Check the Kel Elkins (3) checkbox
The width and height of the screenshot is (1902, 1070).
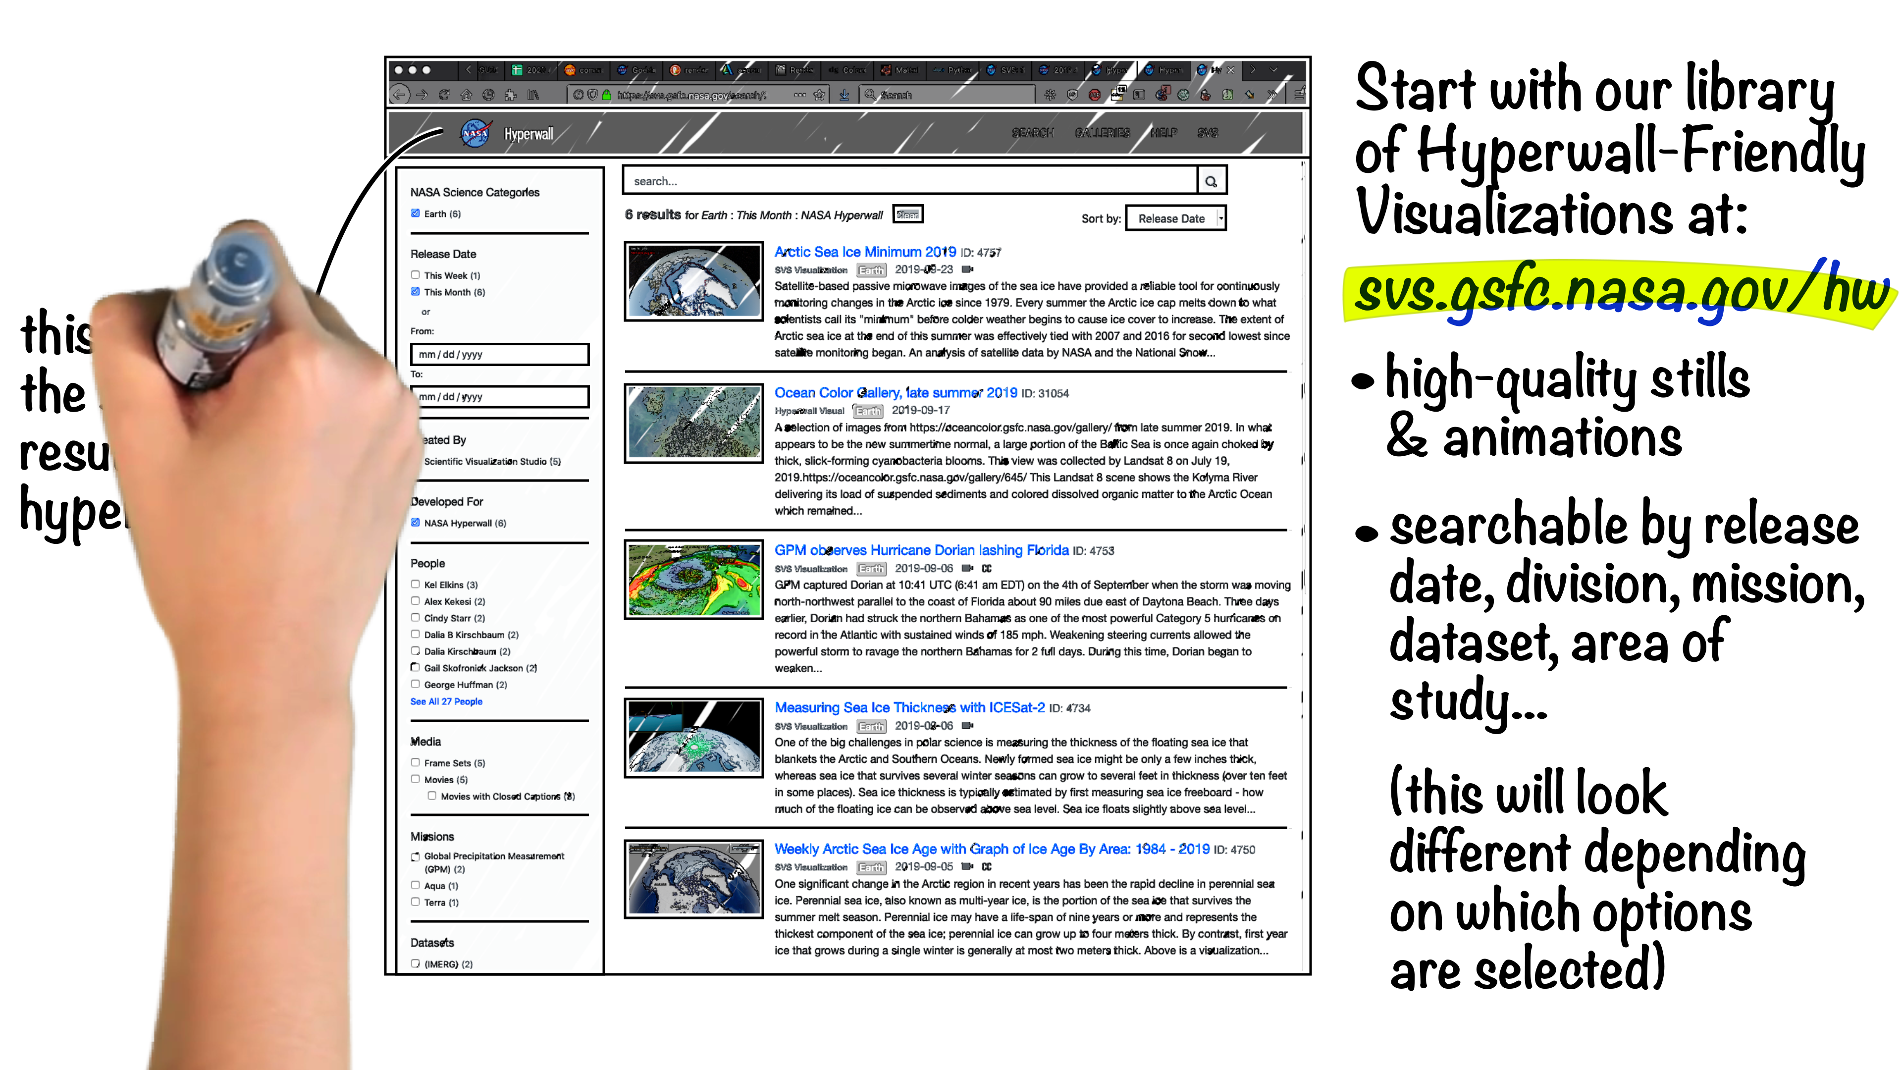point(415,584)
